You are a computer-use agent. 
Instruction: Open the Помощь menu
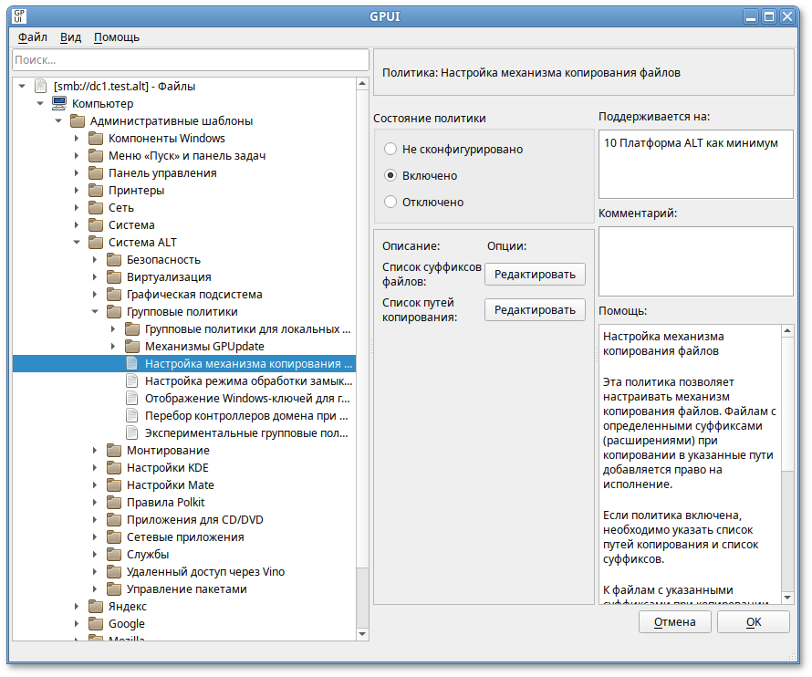click(x=117, y=37)
